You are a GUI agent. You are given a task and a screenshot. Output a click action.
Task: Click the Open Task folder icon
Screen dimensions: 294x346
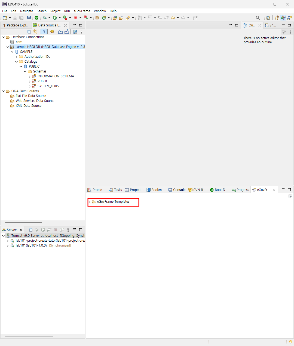click(x=121, y=18)
